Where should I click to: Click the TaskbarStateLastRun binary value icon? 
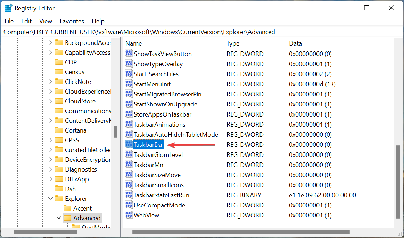coord(129,195)
